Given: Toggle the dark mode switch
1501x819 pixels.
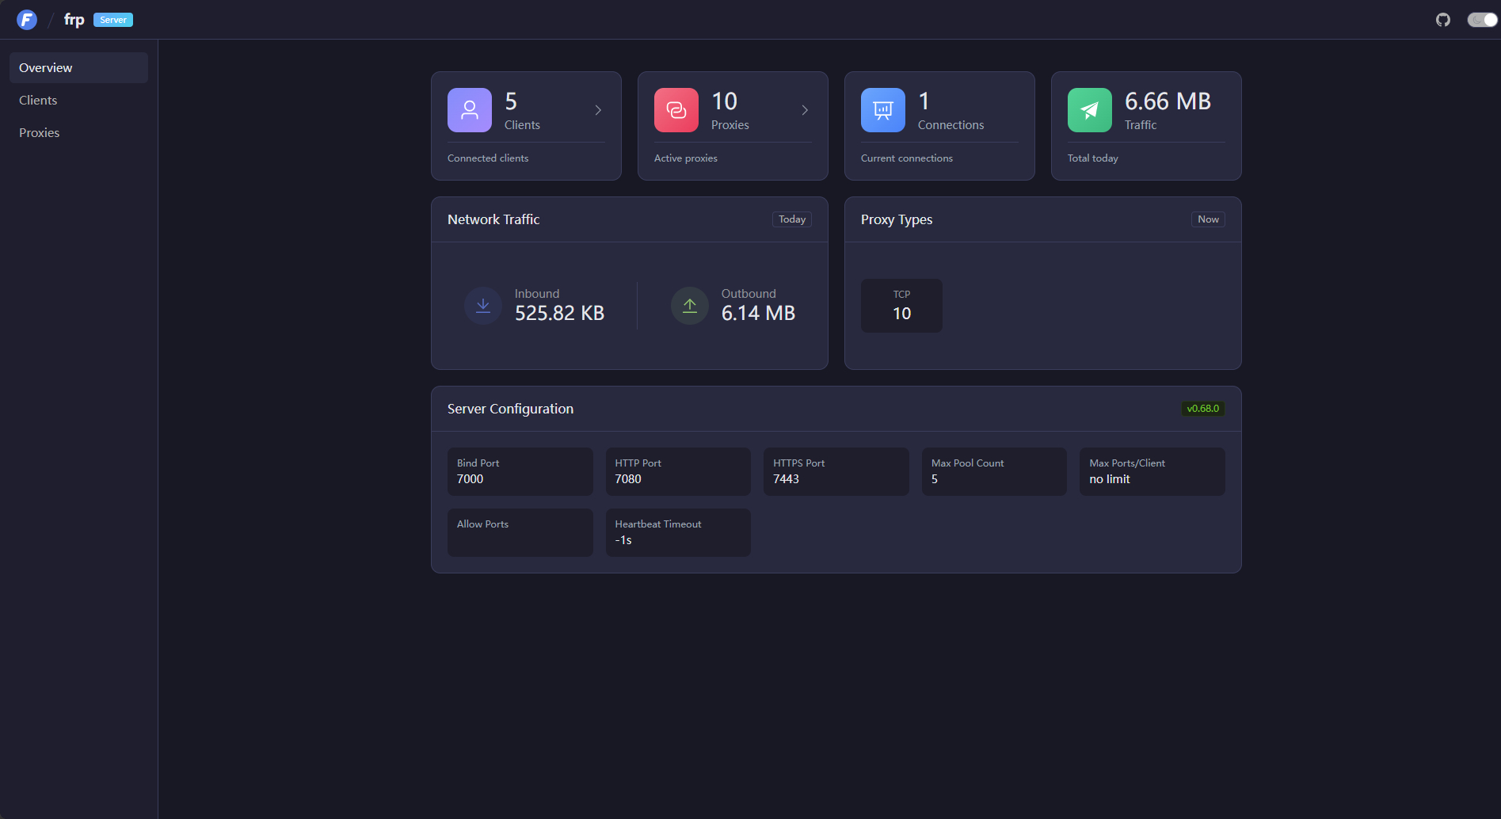Looking at the screenshot, I should click(x=1482, y=20).
